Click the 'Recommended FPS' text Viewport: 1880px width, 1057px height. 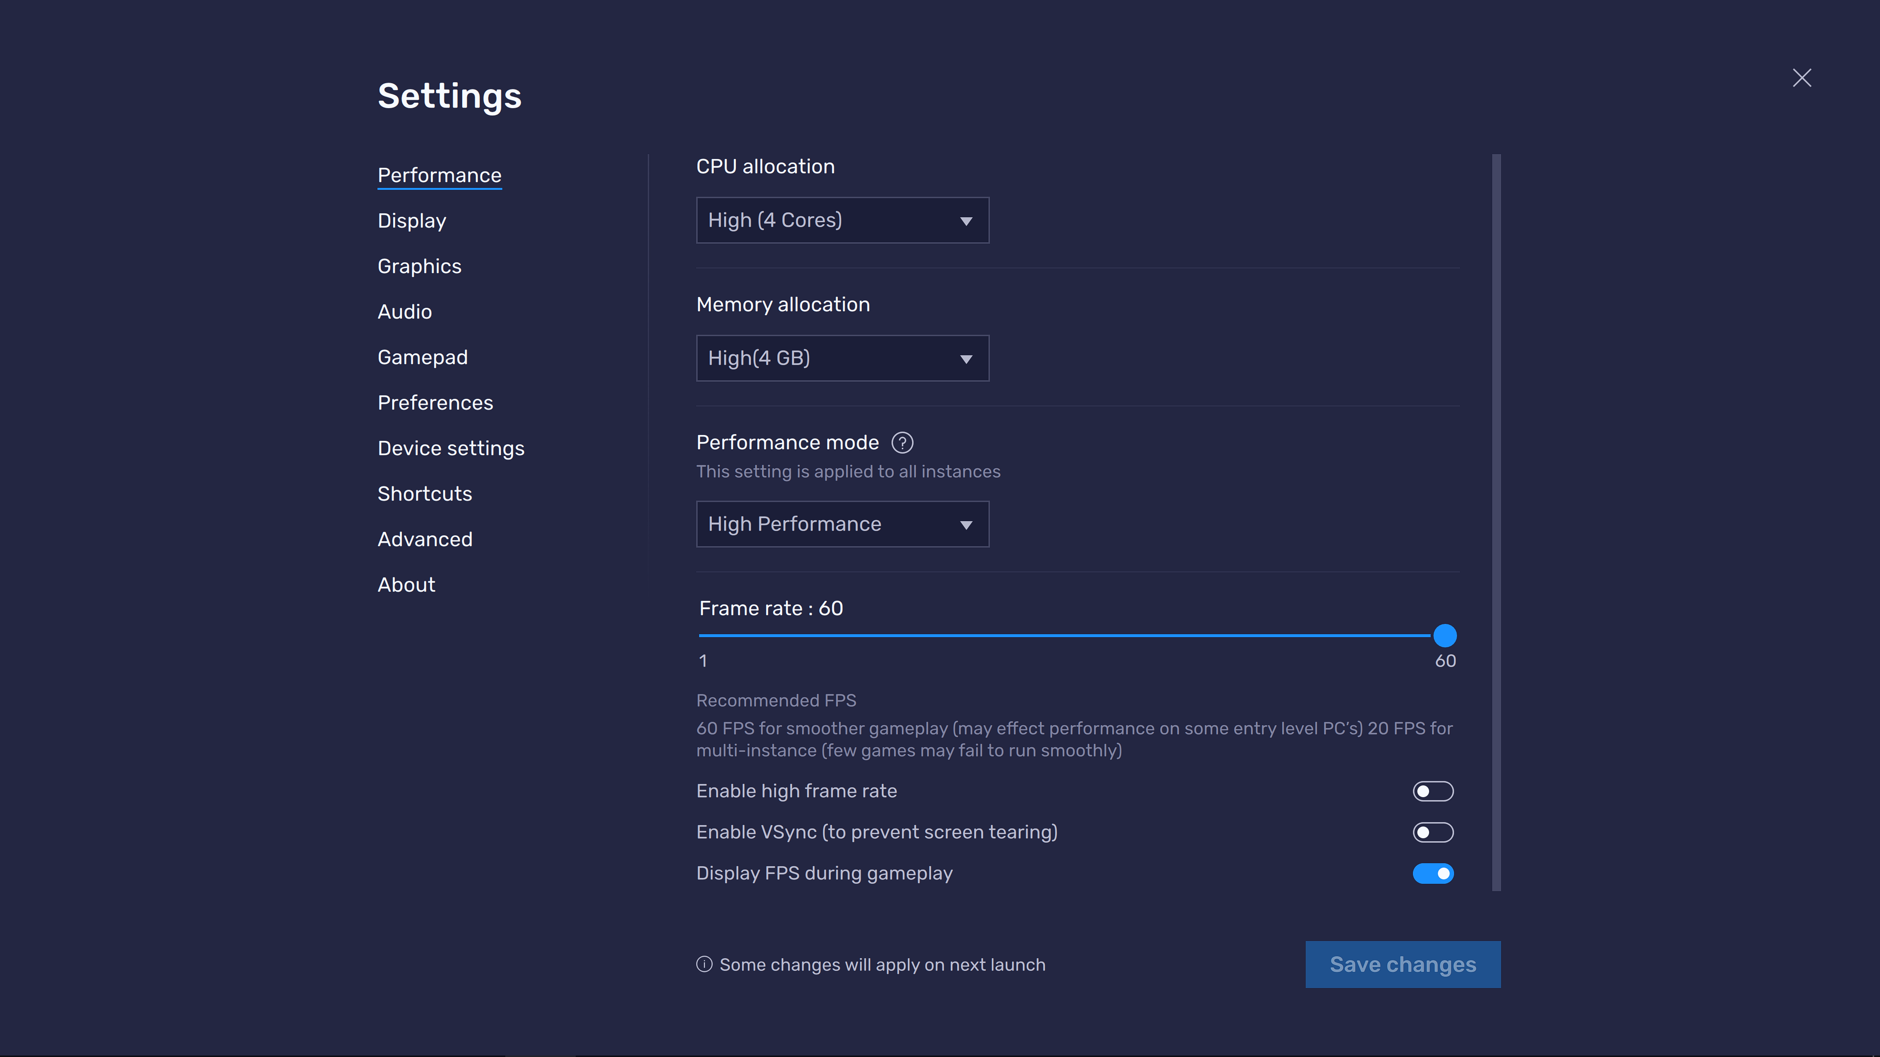pos(776,700)
